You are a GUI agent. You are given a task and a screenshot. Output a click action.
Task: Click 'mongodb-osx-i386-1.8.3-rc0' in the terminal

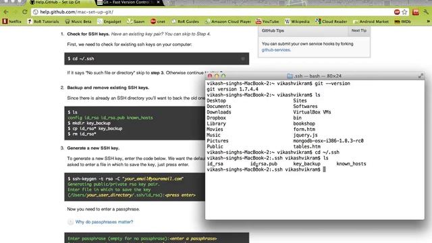point(328,140)
